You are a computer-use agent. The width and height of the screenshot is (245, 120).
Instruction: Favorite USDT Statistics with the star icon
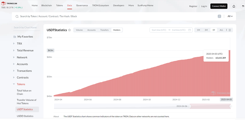tap(69, 30)
